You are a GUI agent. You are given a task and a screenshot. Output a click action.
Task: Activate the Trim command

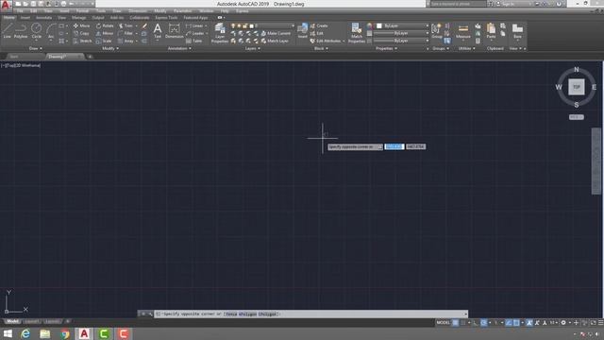126,25
